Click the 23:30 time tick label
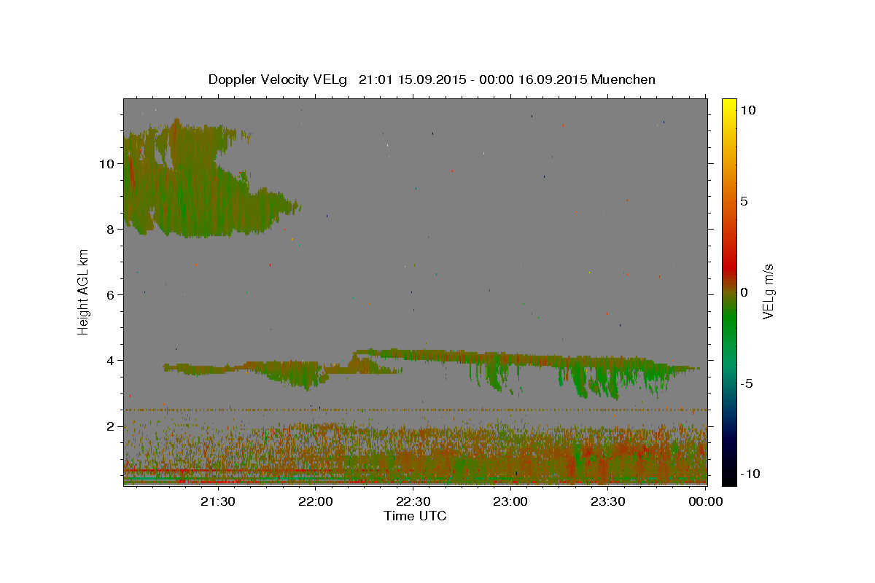The image size is (875, 583). point(609,501)
